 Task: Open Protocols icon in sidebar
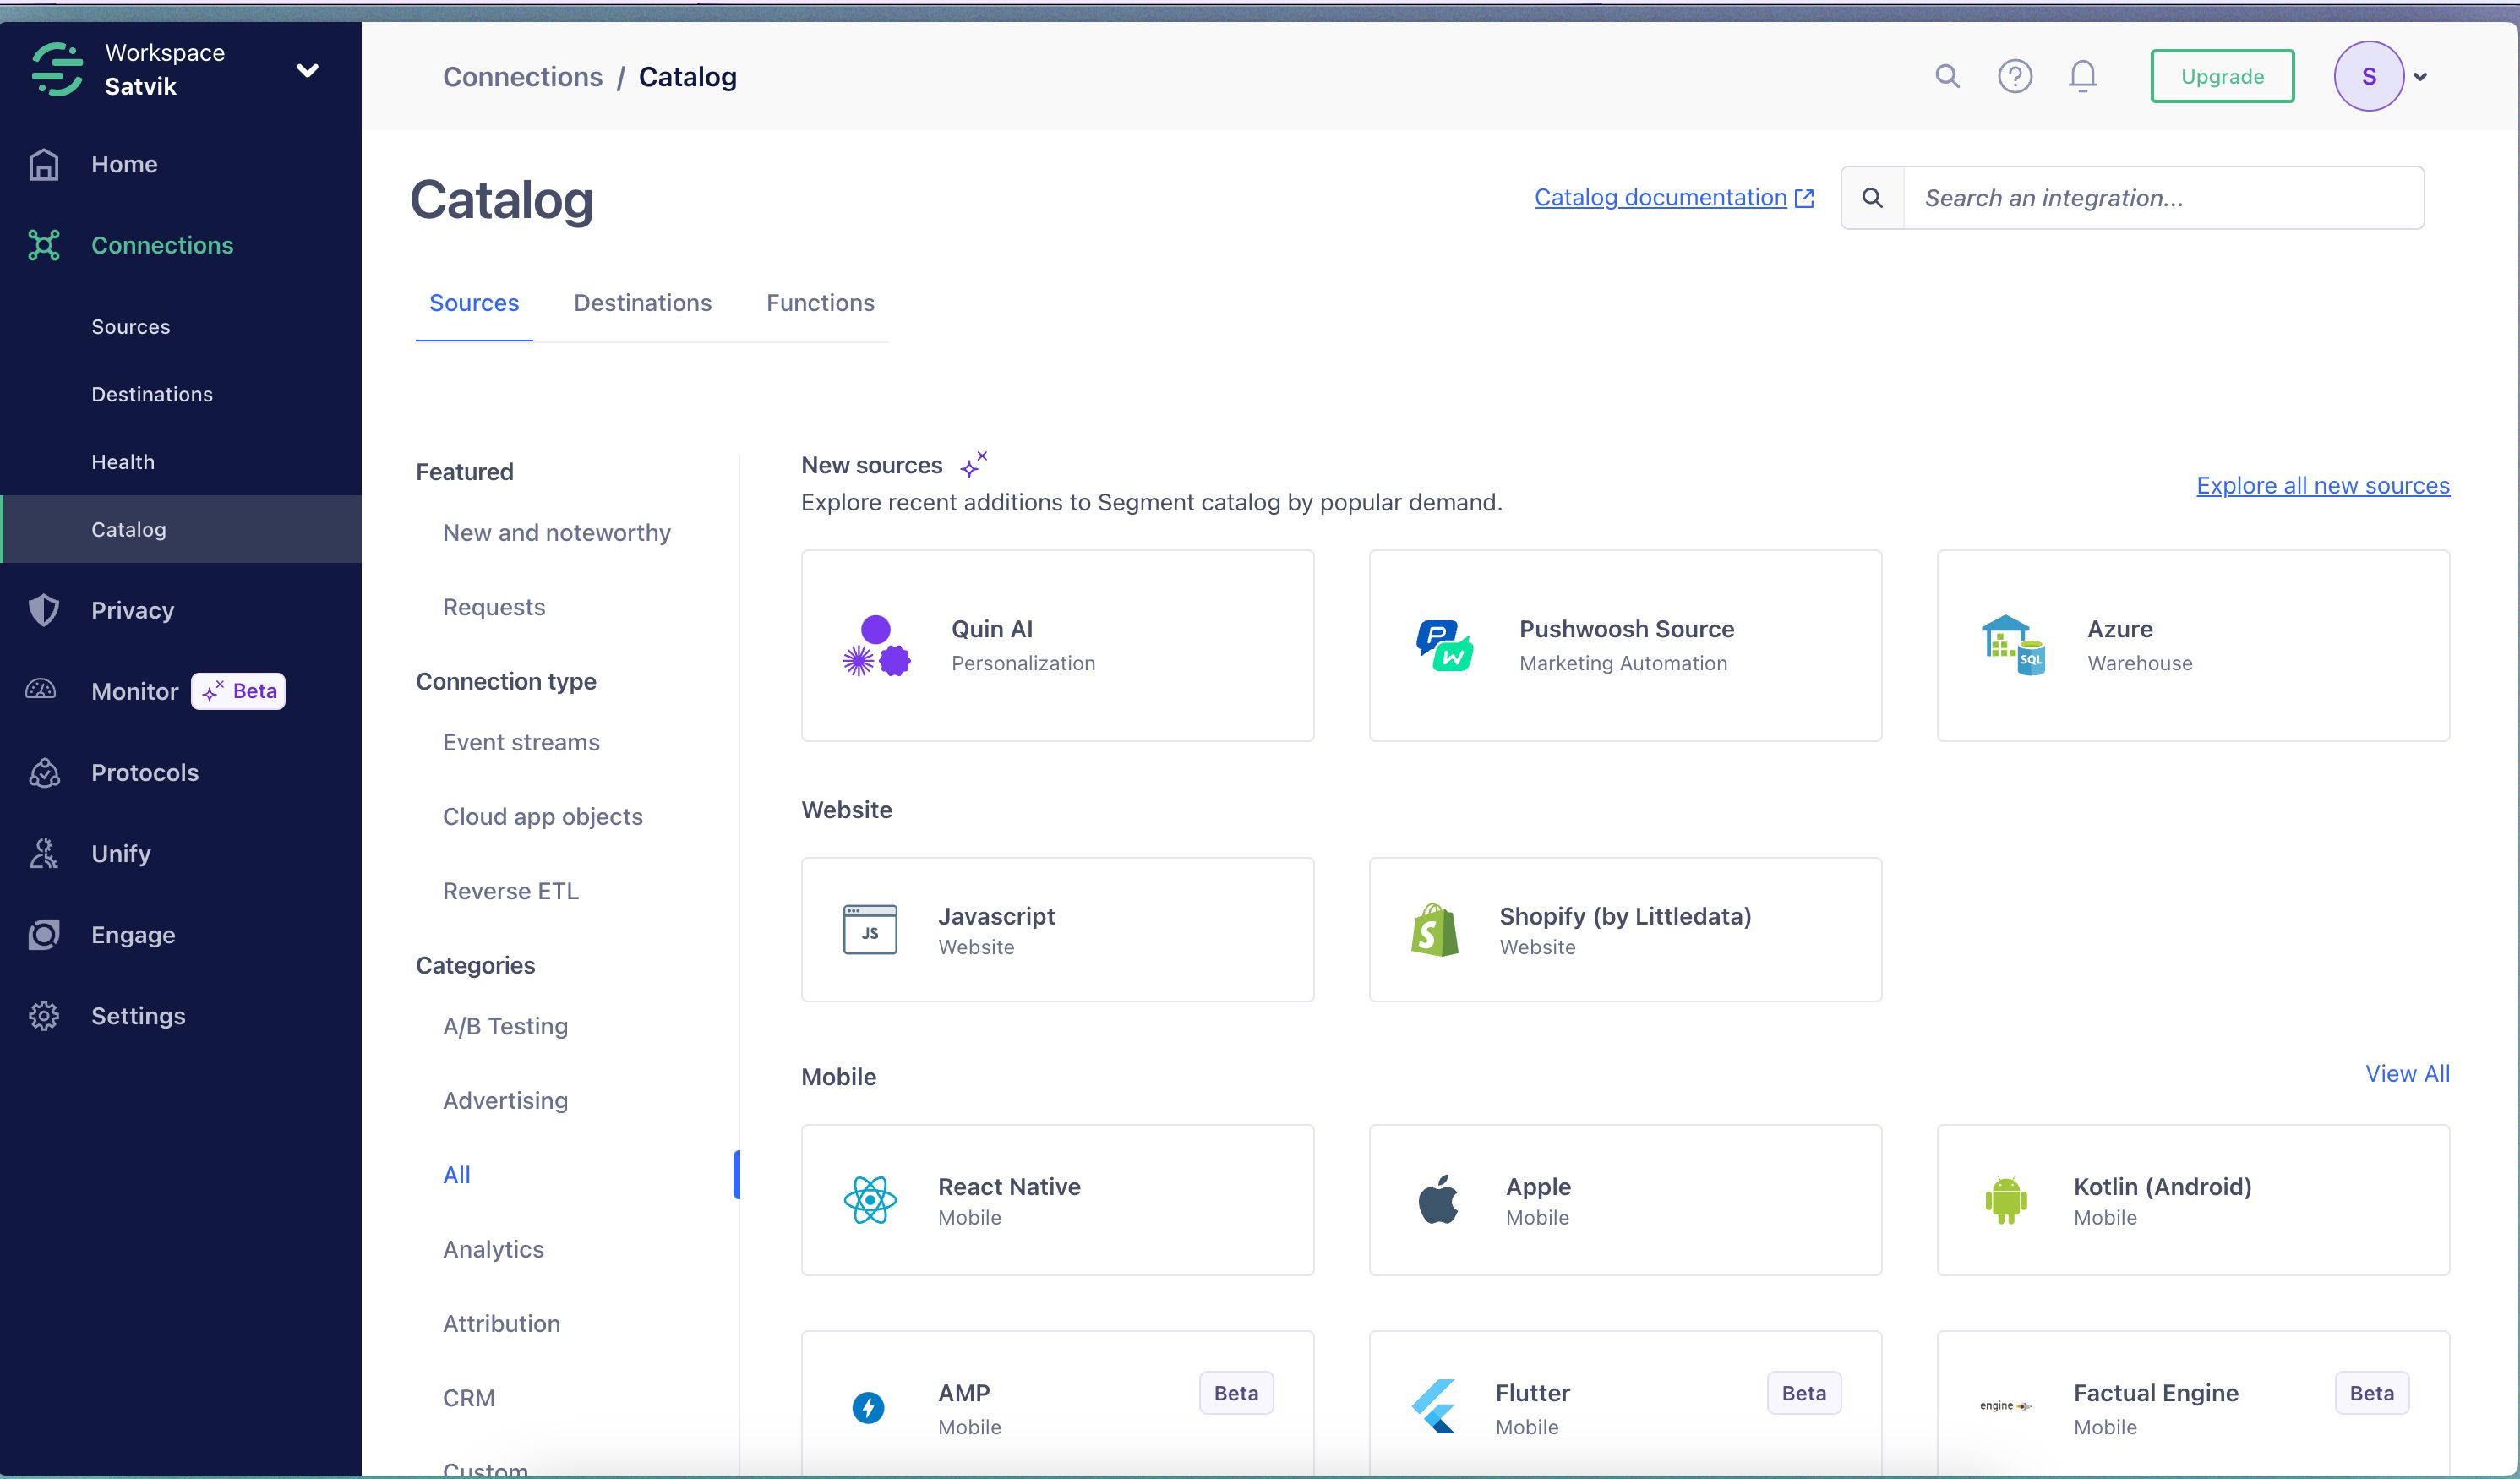pos(44,772)
